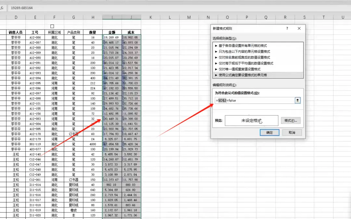Screen dimensions: 351x219
Task: Click amount cell 19,269.69
Action: pyautogui.click(x=112, y=37)
